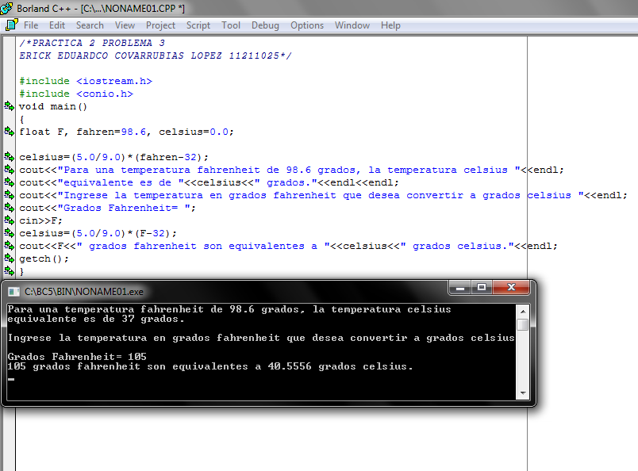The image size is (638, 471).
Task: Open the Help menu
Action: 390,25
